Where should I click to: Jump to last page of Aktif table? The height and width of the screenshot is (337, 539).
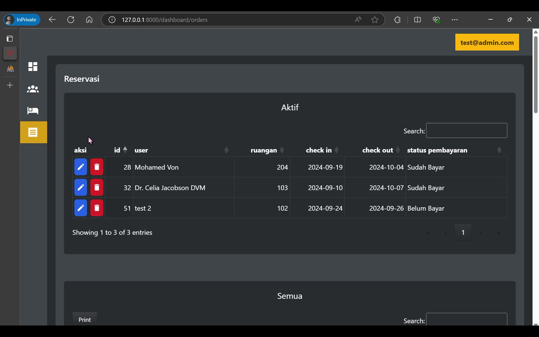pos(499,233)
